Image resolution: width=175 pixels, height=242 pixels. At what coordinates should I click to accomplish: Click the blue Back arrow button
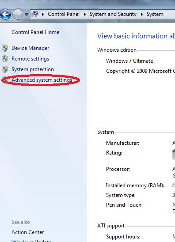pos(6,15)
